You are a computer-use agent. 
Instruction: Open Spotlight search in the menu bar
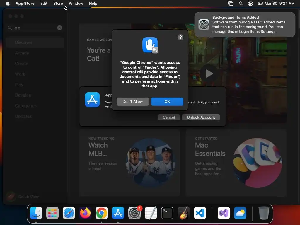[241, 4]
